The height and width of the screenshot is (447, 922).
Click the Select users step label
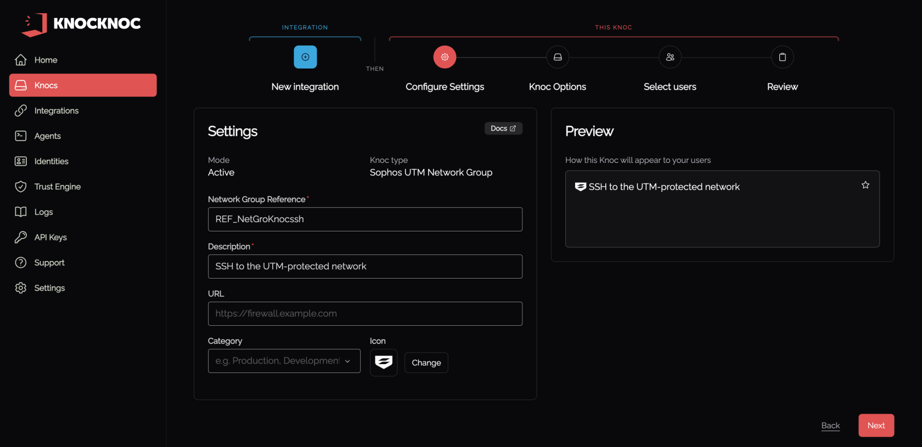(670, 87)
